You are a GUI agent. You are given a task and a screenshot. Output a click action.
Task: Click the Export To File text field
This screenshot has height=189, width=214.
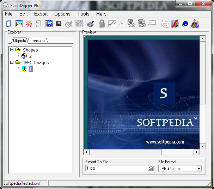[x=117, y=168]
